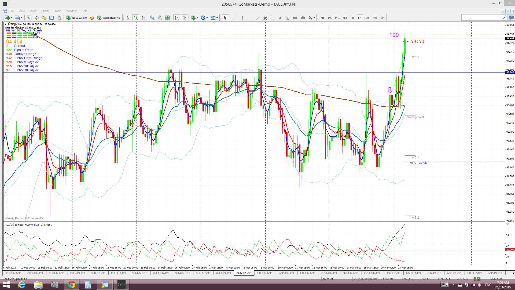Viewport: 515px width, 290px height.
Task: Switch chart to candlestick display
Action: click(x=136, y=18)
